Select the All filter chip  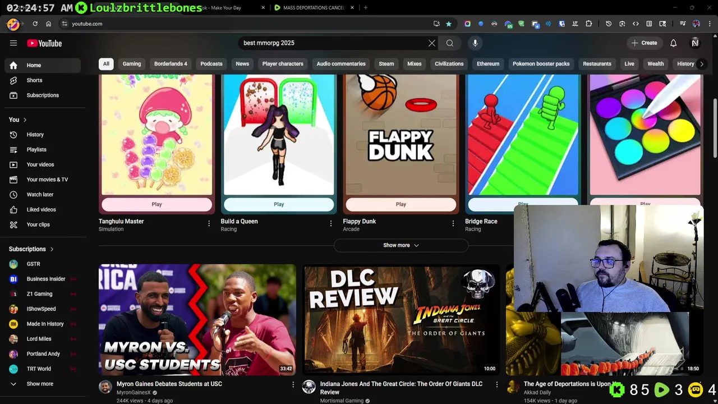pos(106,64)
